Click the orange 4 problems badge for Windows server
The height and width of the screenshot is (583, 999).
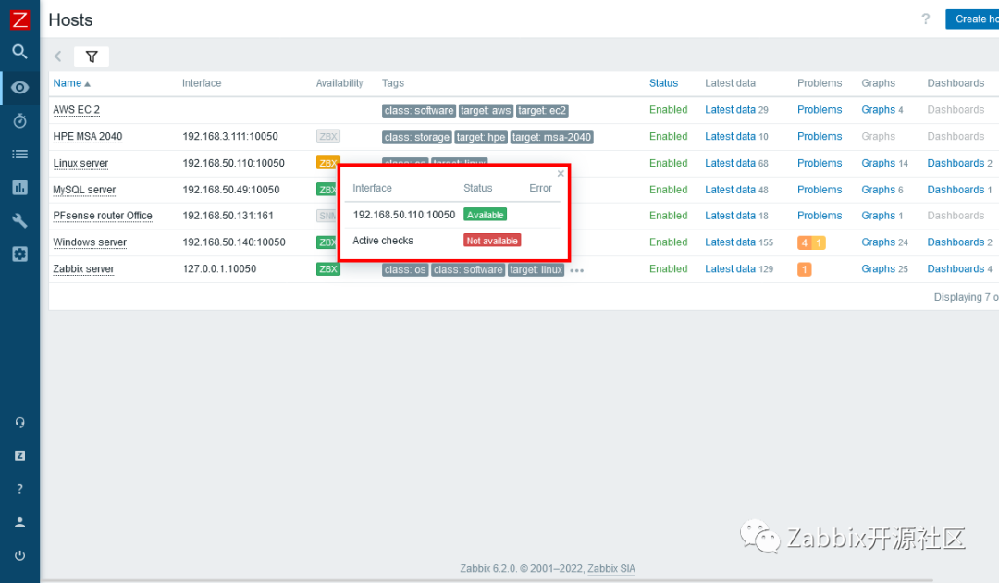[x=805, y=242]
